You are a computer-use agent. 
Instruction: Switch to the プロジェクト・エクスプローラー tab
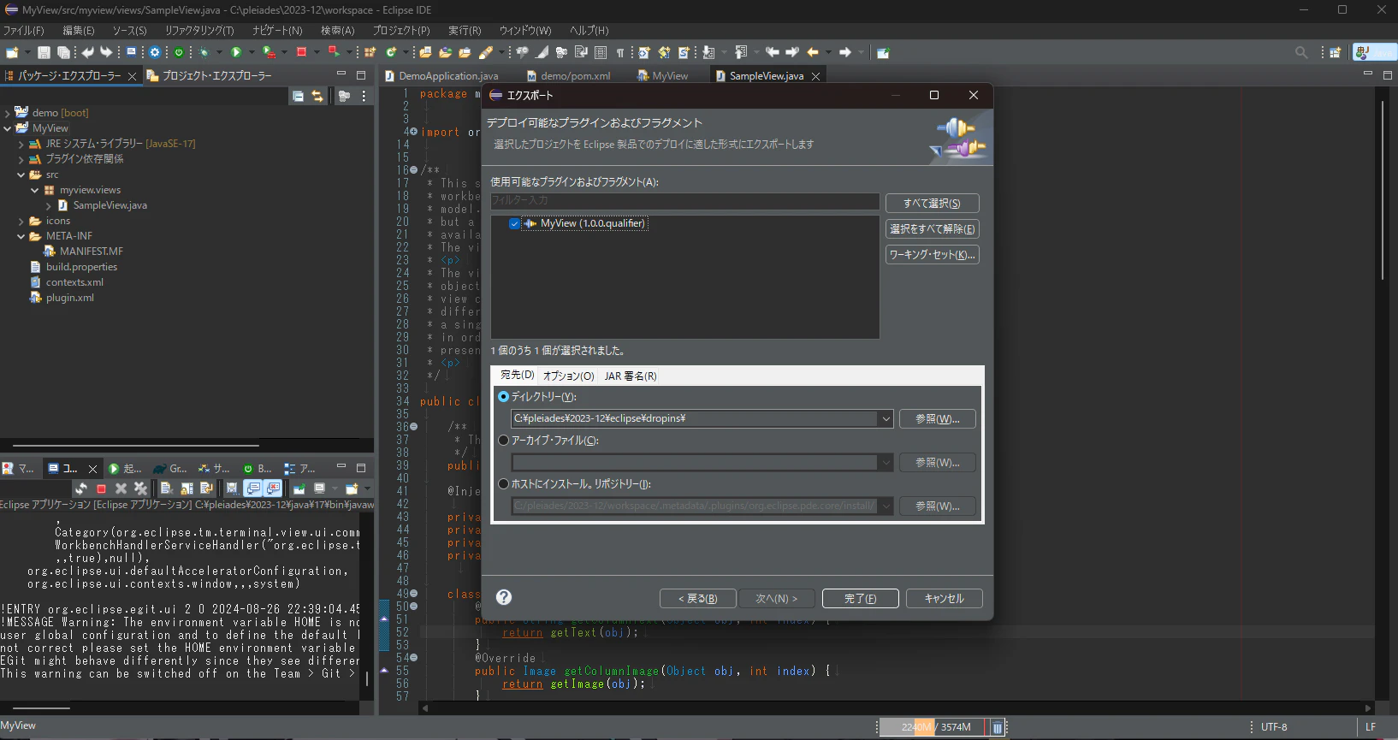[x=209, y=76]
